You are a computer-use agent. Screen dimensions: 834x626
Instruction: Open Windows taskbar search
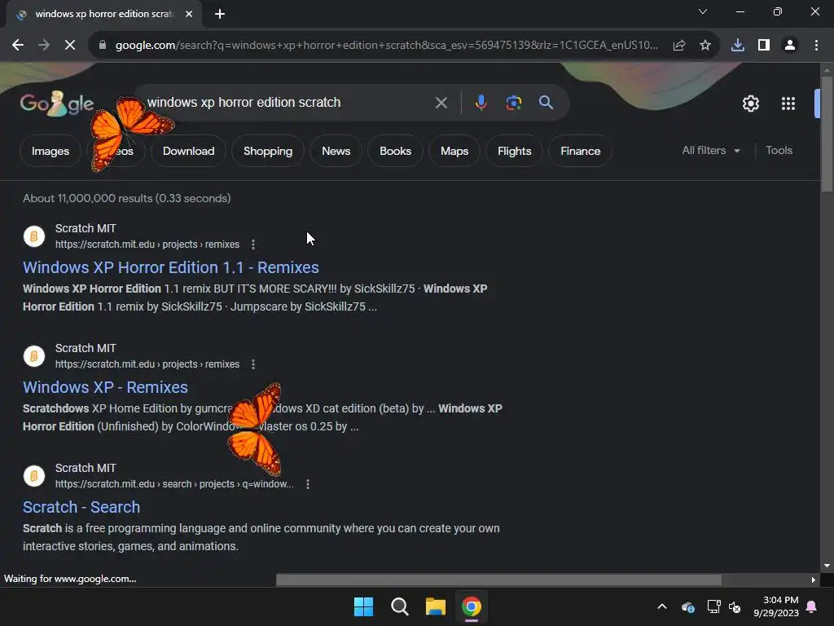pos(399,606)
